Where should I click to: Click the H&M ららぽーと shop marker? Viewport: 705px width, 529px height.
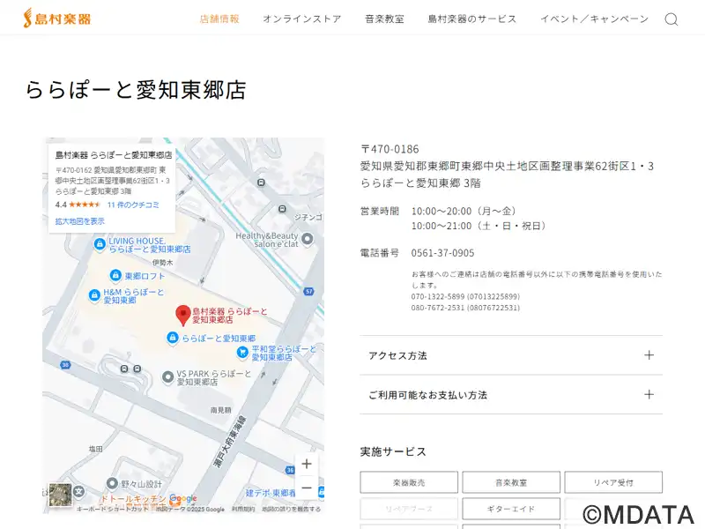coord(94,295)
